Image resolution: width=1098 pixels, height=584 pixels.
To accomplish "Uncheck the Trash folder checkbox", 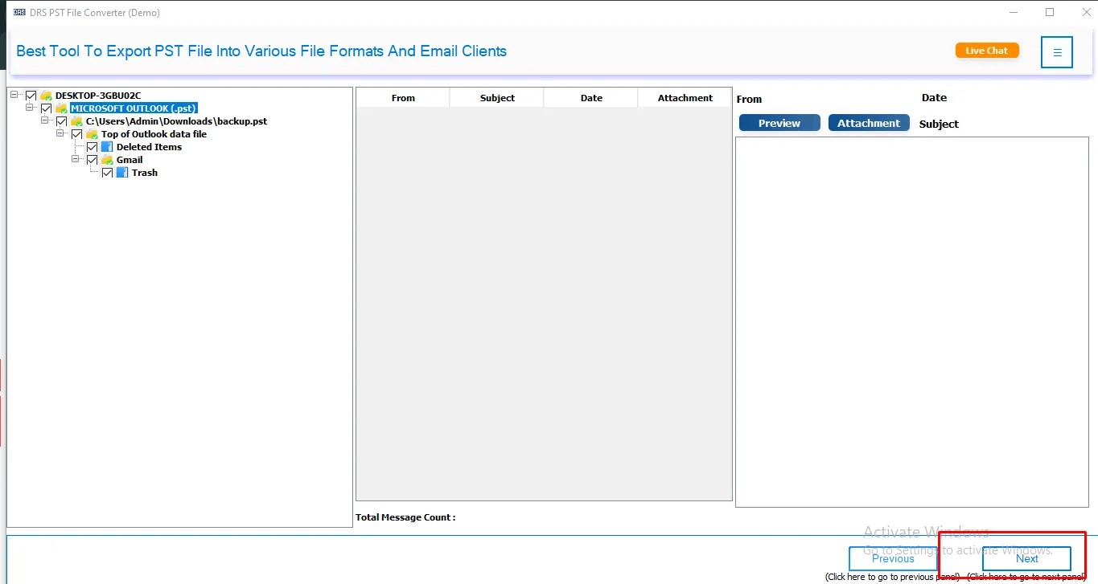I will pyautogui.click(x=107, y=173).
